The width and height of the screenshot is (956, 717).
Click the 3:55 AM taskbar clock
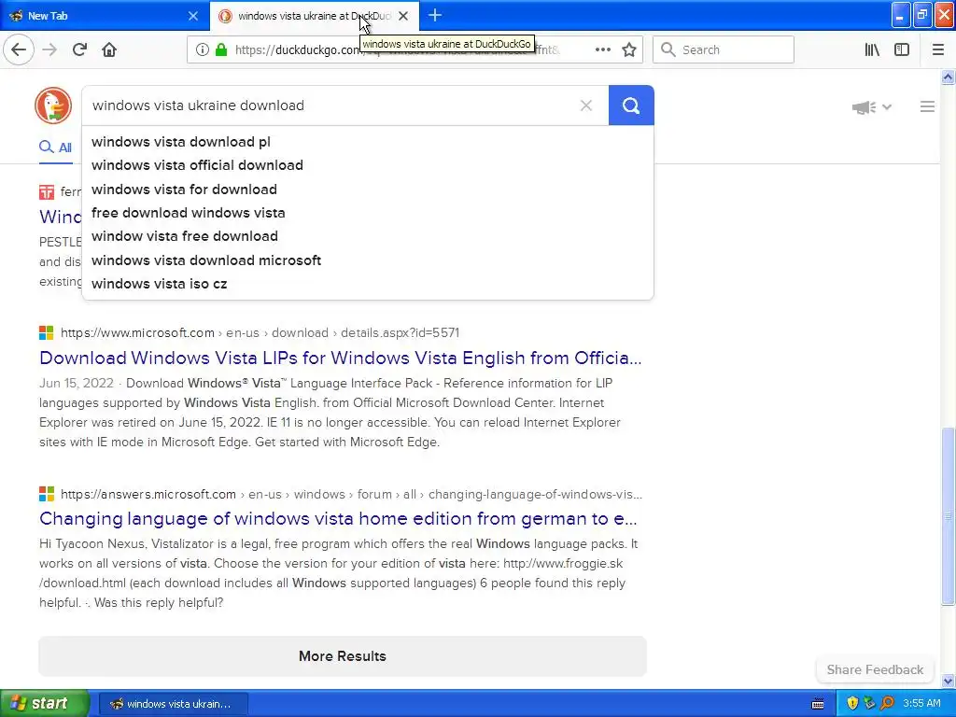pyautogui.click(x=921, y=704)
